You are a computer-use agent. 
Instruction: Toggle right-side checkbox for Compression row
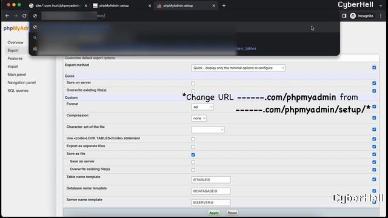point(374,118)
